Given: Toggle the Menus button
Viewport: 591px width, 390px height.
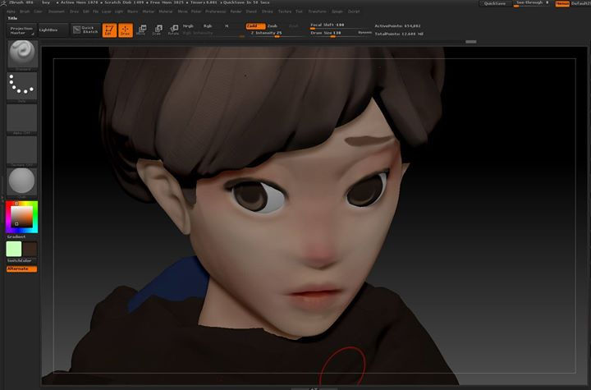Looking at the screenshot, I should 562,3.
